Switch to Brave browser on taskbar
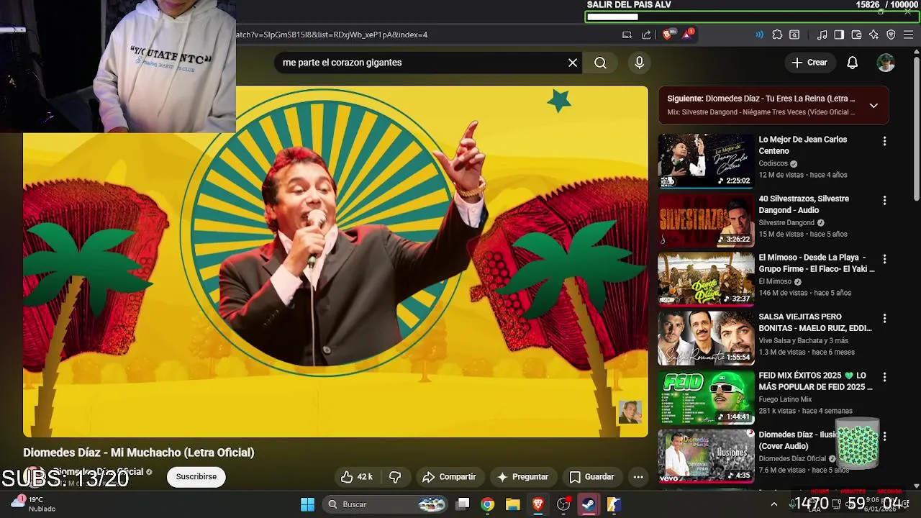Image resolution: width=921 pixels, height=518 pixels. 537,504
